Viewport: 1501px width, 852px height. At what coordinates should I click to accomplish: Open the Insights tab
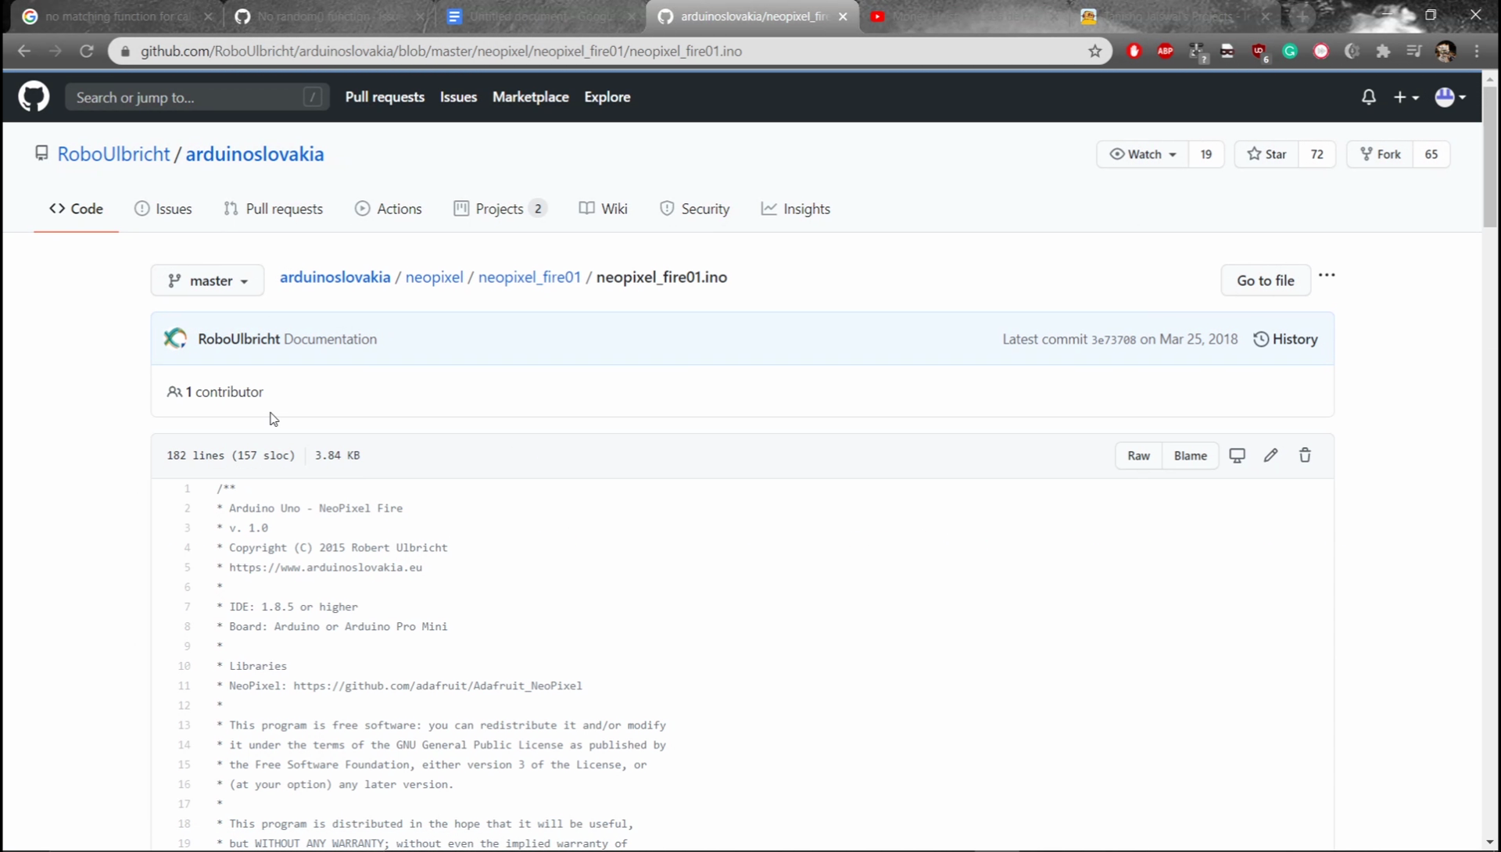[x=795, y=209]
